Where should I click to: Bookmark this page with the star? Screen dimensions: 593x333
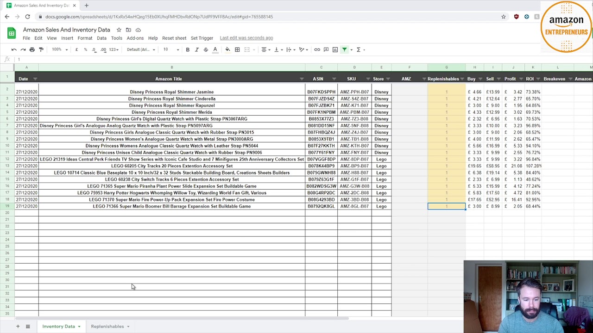(x=504, y=17)
